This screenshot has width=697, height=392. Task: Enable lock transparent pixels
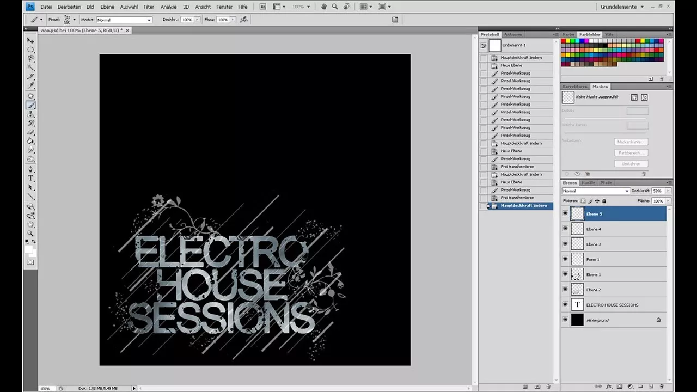(583, 201)
